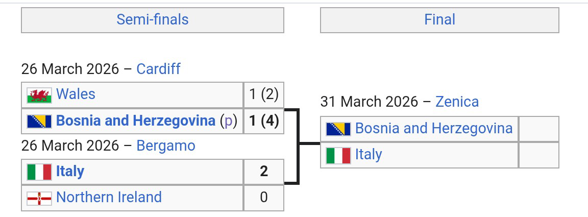Click the (p) penalties link
588x217 pixels.
tap(229, 121)
